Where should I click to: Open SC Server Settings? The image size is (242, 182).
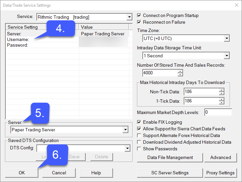pos(170,173)
